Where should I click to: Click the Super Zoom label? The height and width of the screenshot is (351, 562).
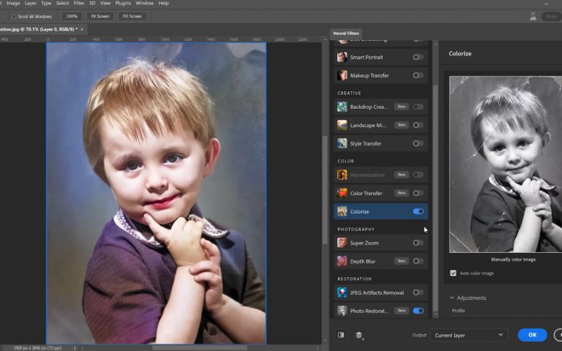[364, 243]
